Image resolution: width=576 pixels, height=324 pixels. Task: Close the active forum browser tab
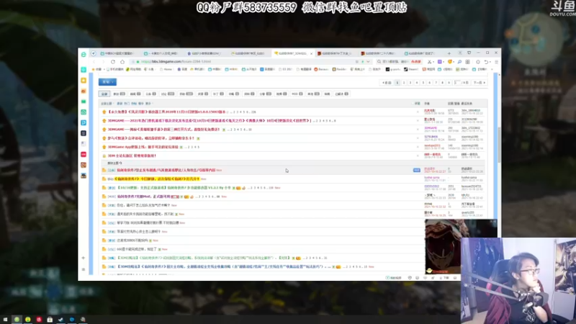click(312, 53)
